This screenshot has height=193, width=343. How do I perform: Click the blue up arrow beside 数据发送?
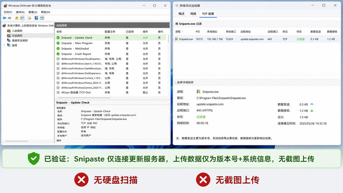(x=312, y=104)
